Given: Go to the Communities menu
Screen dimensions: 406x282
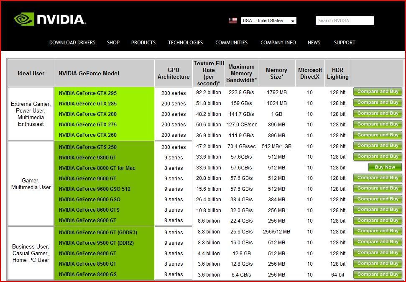Looking at the screenshot, I should click(x=231, y=43).
